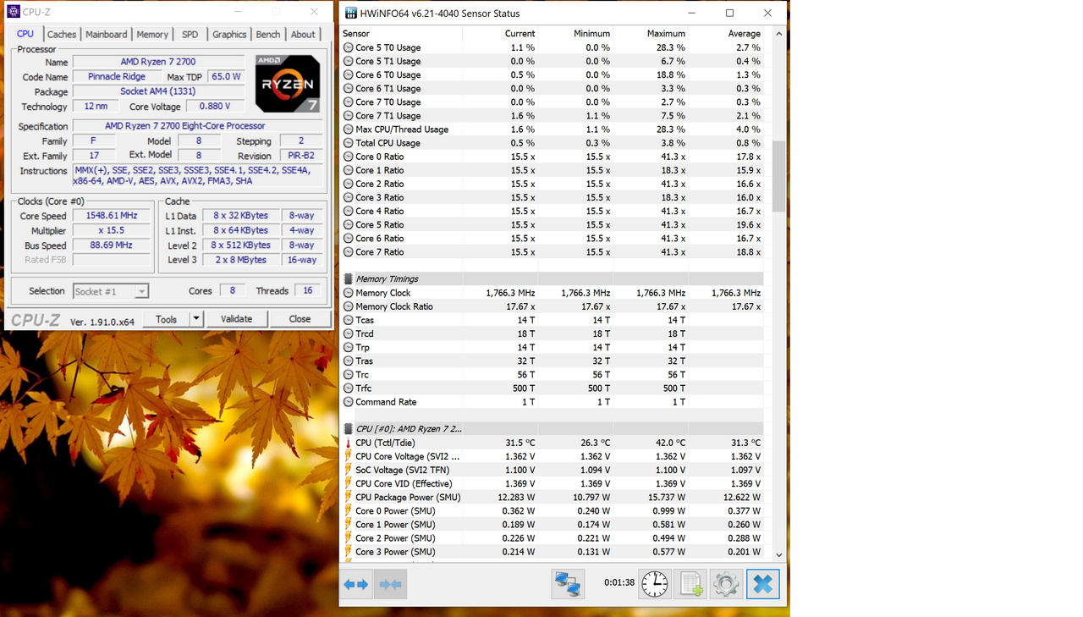This screenshot has height=617, width=1083.
Task: Open the Tools dropdown arrow in CPU-Z
Action: pos(195,319)
